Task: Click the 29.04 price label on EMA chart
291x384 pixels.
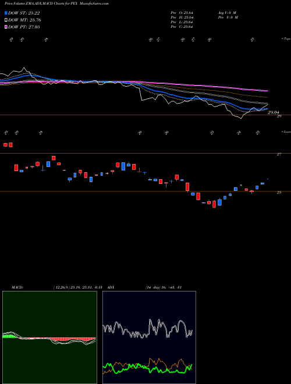Action: pos(274,112)
